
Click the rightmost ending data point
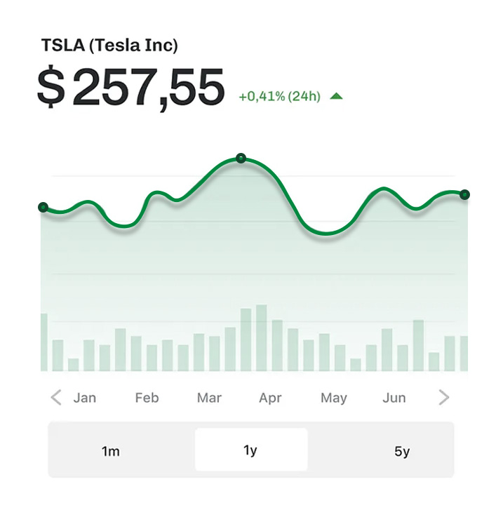[x=464, y=194]
